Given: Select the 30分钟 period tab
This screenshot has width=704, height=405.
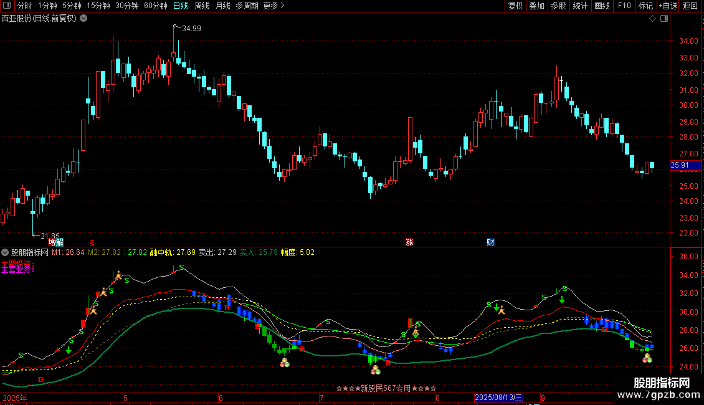Looking at the screenshot, I should (x=127, y=6).
